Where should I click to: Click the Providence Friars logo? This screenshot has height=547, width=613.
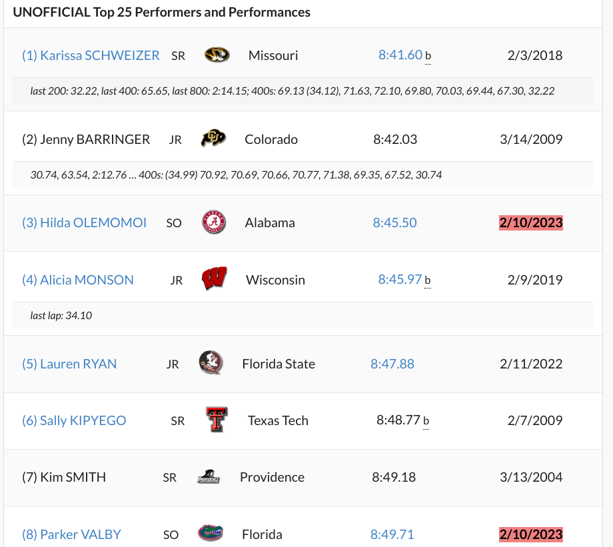click(209, 476)
